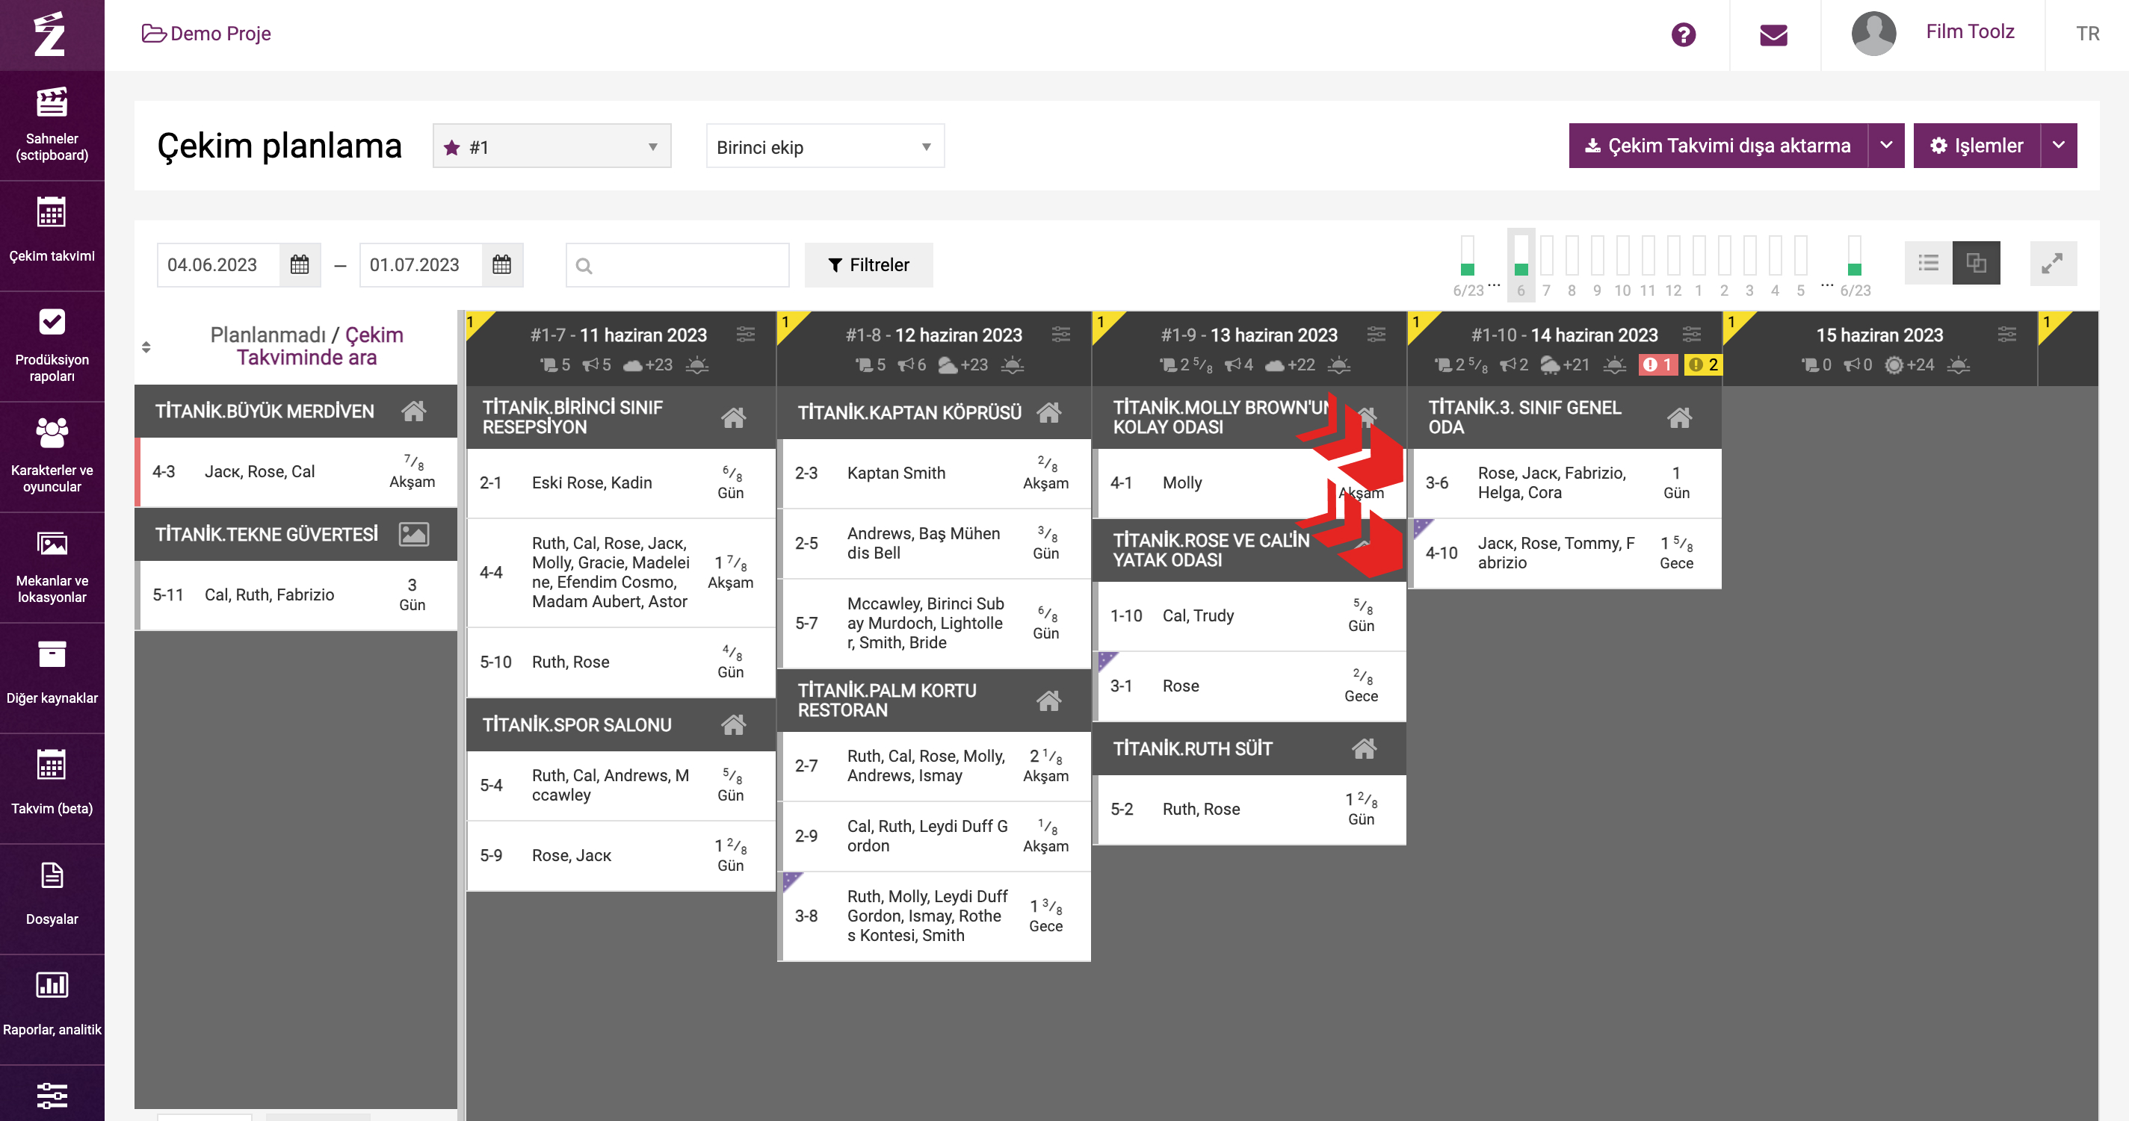
Task: Click the start date field 04.06.2023
Action: pos(219,264)
